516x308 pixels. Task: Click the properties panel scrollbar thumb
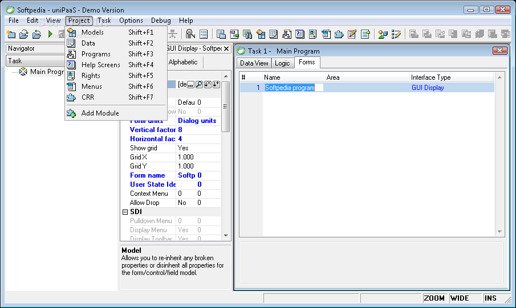click(225, 106)
